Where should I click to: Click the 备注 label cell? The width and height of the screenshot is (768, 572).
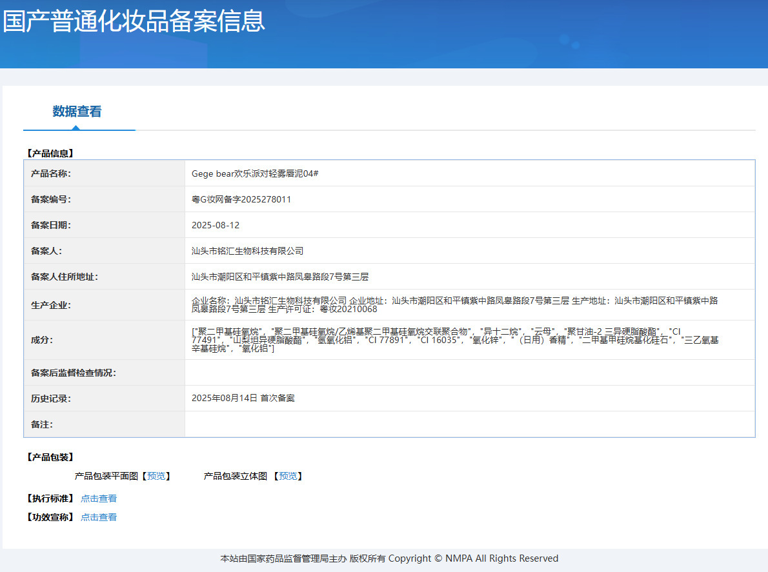pos(105,424)
